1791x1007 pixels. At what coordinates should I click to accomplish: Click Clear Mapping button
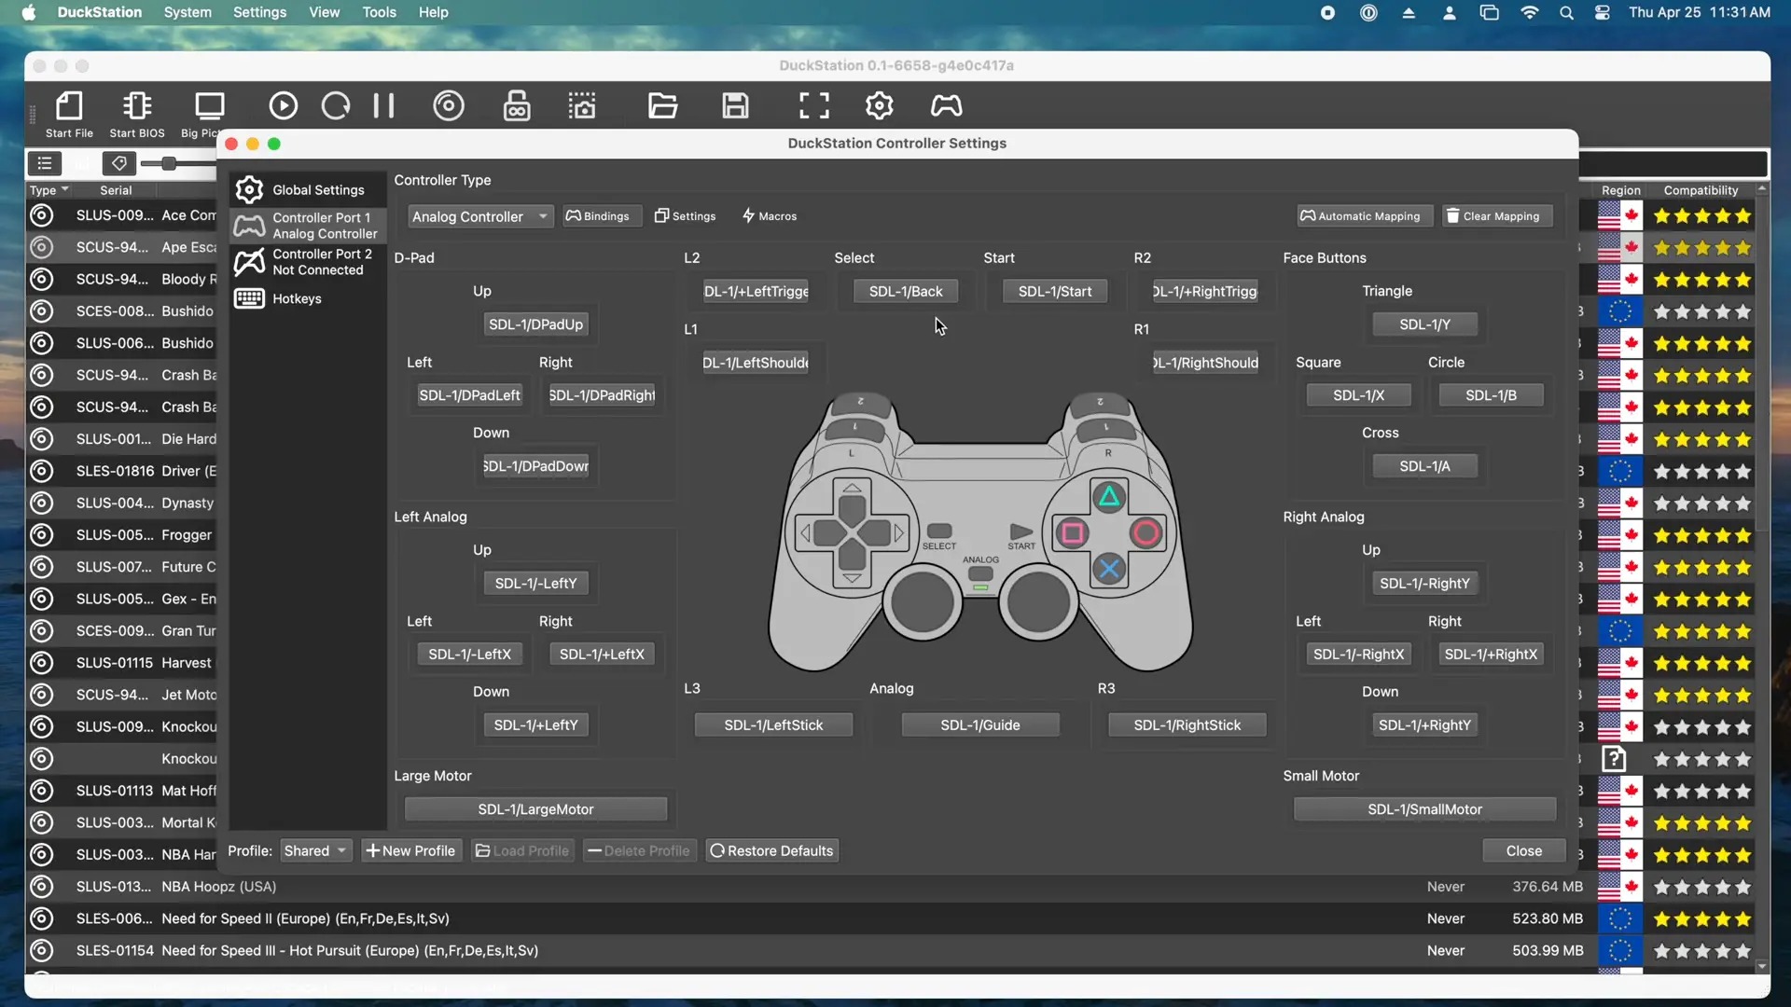pyautogui.click(x=1495, y=216)
